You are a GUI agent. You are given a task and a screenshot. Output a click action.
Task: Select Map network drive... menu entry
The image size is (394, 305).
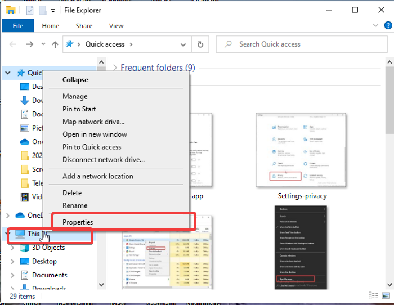pos(93,122)
